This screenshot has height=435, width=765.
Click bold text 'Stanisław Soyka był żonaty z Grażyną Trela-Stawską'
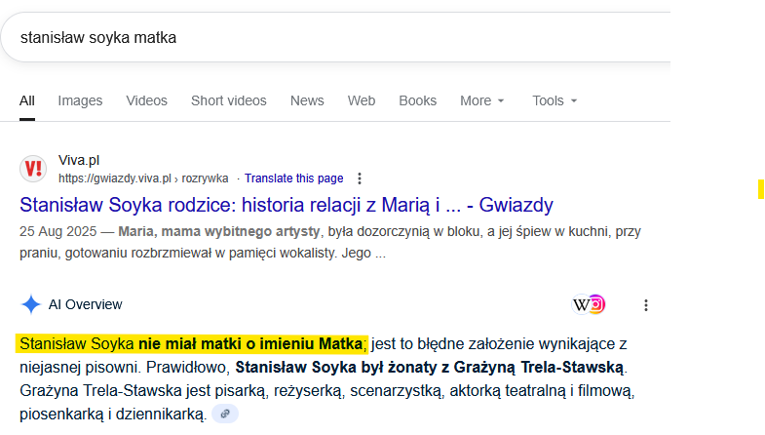pos(430,367)
